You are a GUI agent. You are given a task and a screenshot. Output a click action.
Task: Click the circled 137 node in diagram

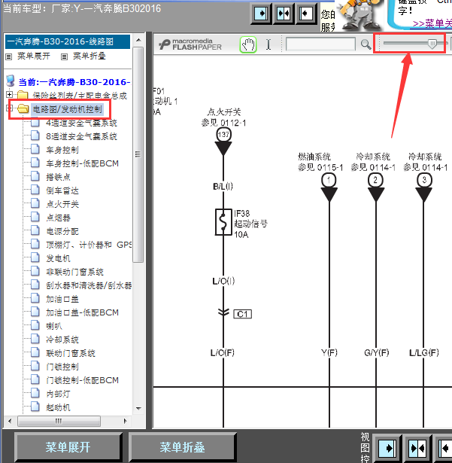(223, 135)
